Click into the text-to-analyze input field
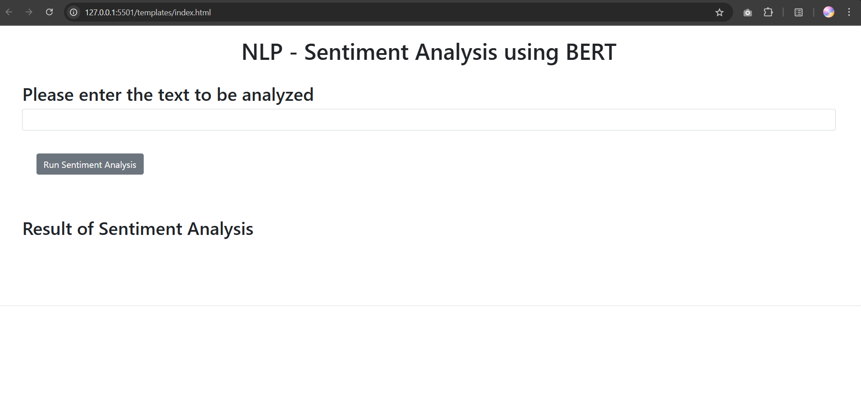Screen dimensions: 861x419 pos(428,120)
